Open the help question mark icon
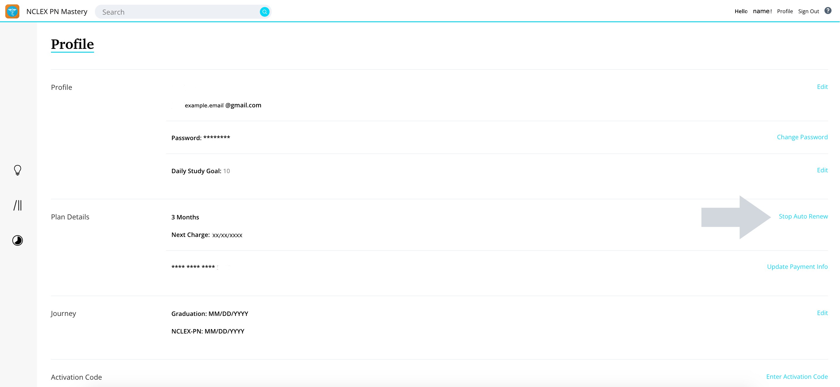The width and height of the screenshot is (840, 387). click(828, 11)
